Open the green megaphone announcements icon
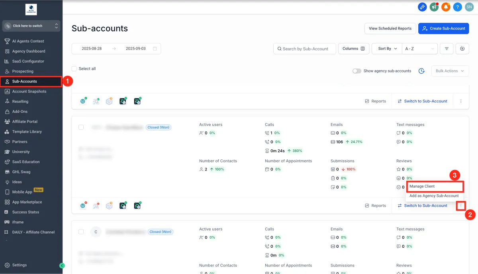The height and width of the screenshot is (274, 478). pos(434,7)
